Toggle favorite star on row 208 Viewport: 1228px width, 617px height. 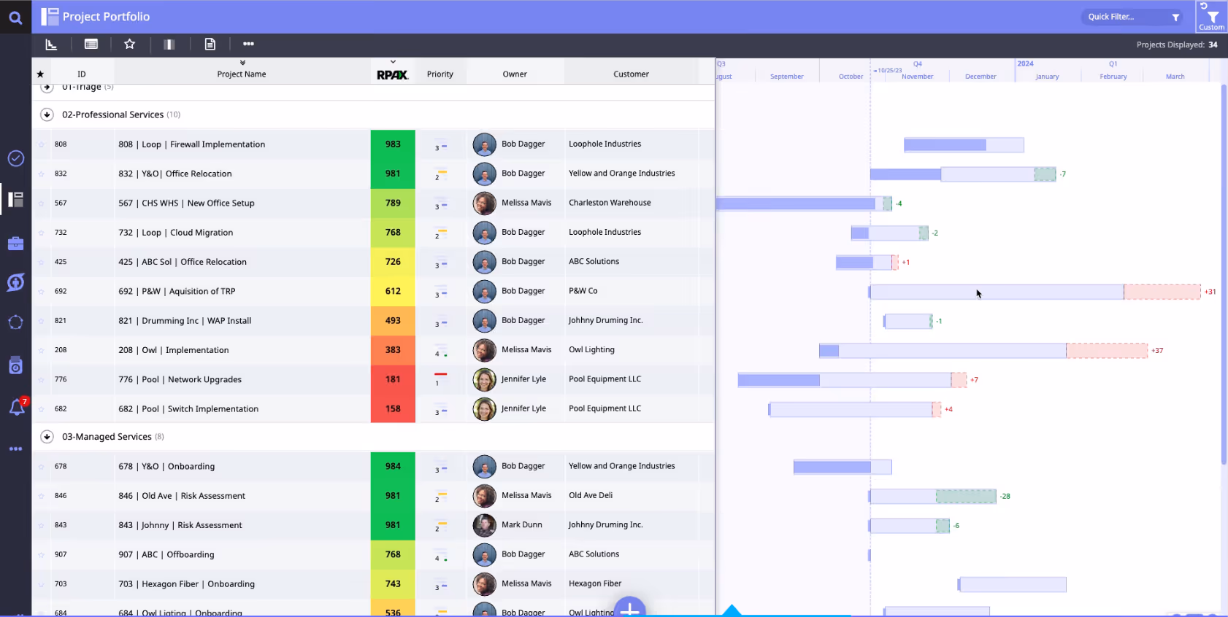pos(41,350)
